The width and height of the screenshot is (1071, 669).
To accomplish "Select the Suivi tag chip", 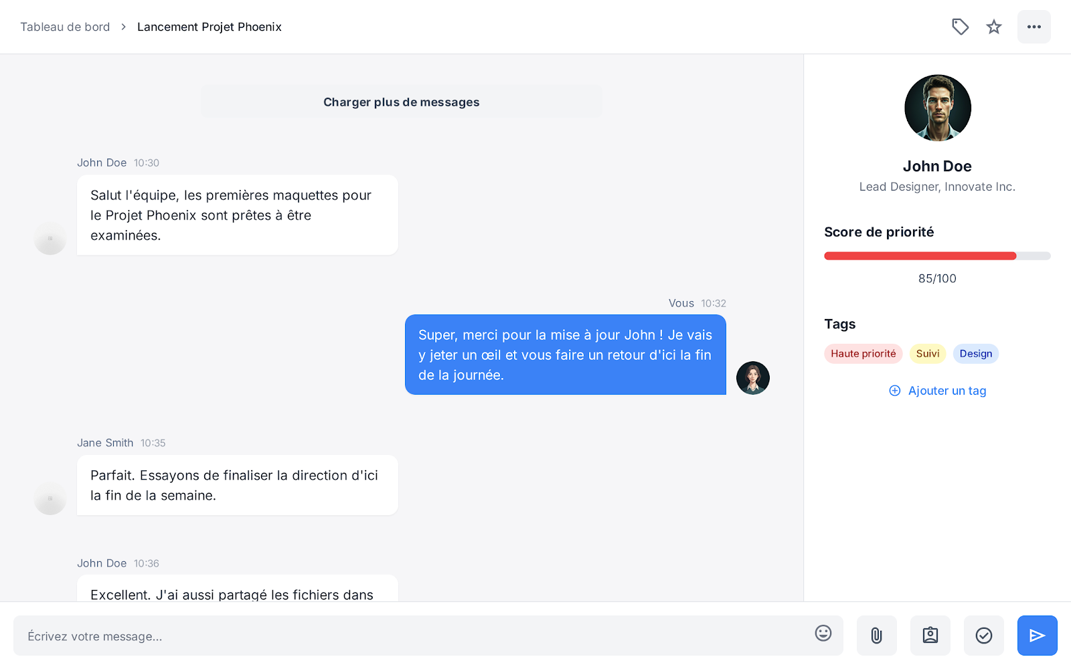I will tap(928, 354).
